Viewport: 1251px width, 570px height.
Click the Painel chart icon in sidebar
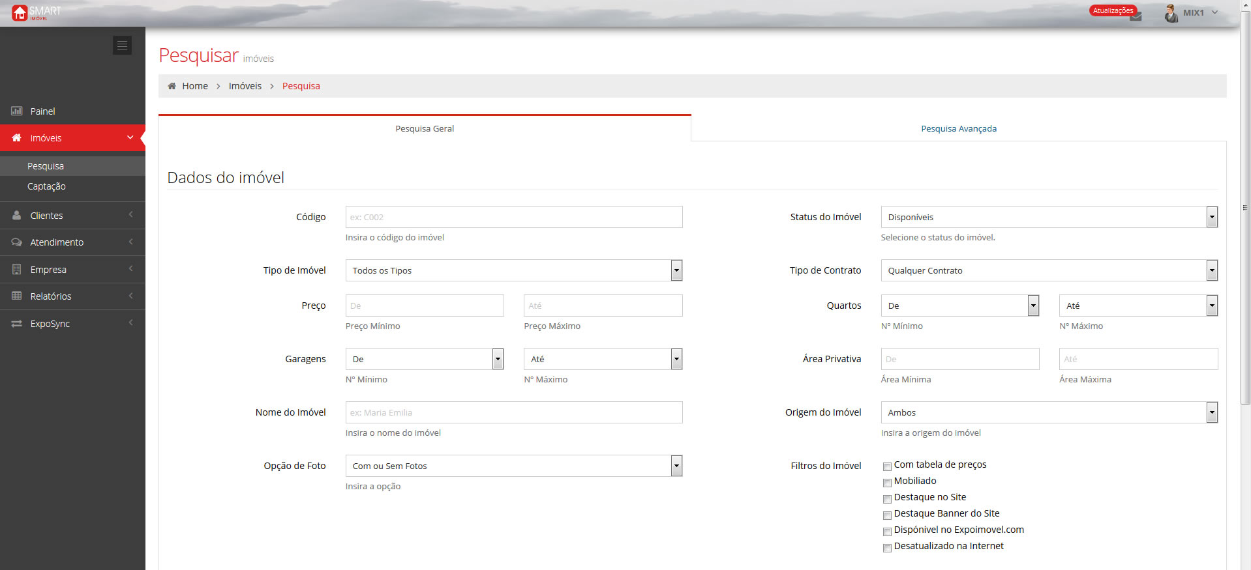[17, 111]
